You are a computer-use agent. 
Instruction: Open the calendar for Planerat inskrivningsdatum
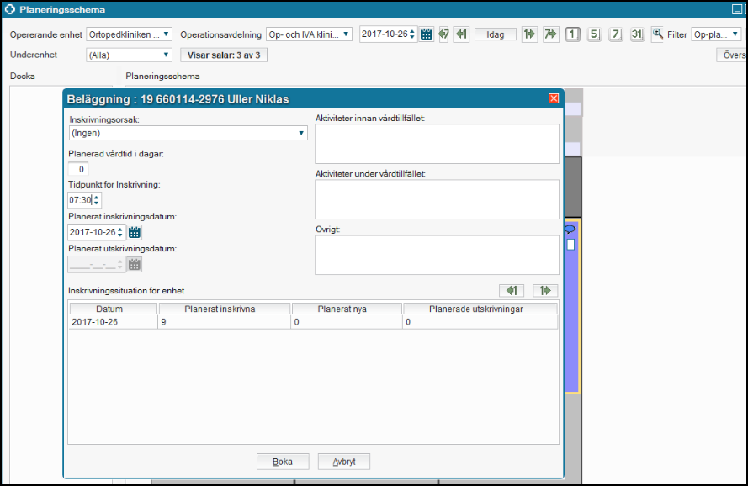[x=135, y=232]
